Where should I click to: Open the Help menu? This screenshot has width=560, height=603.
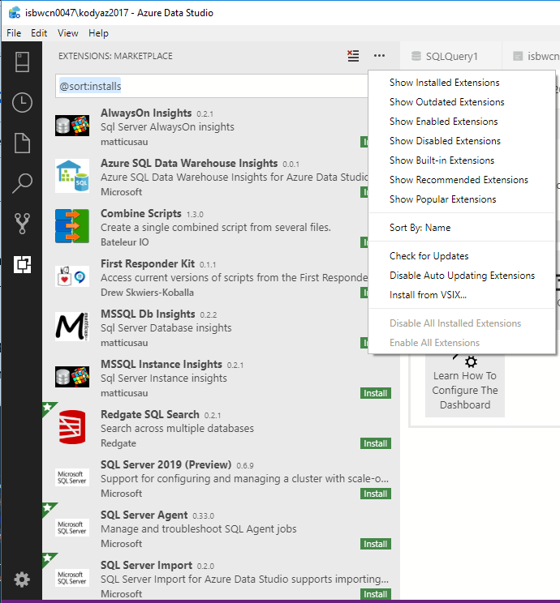[x=98, y=33]
